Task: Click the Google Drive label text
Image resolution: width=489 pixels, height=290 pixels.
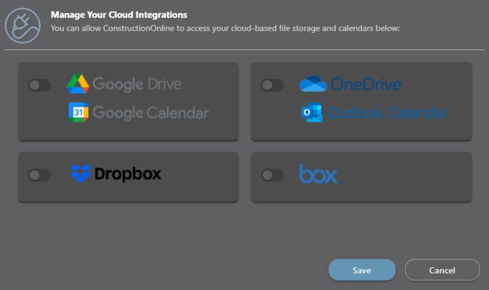Action: pos(137,84)
